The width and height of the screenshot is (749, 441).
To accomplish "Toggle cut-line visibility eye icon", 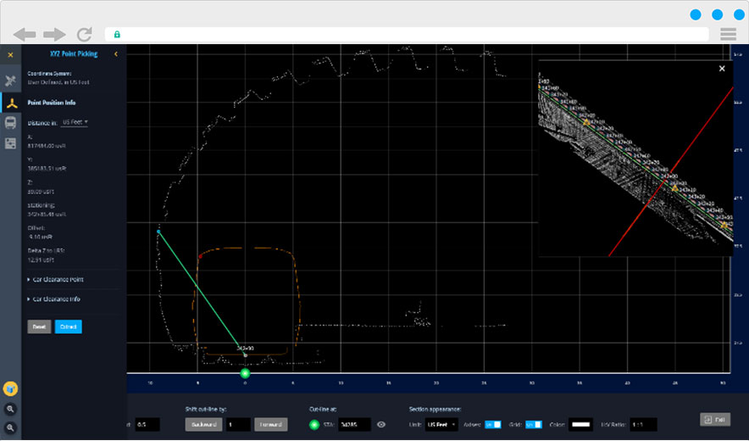I will click(381, 424).
